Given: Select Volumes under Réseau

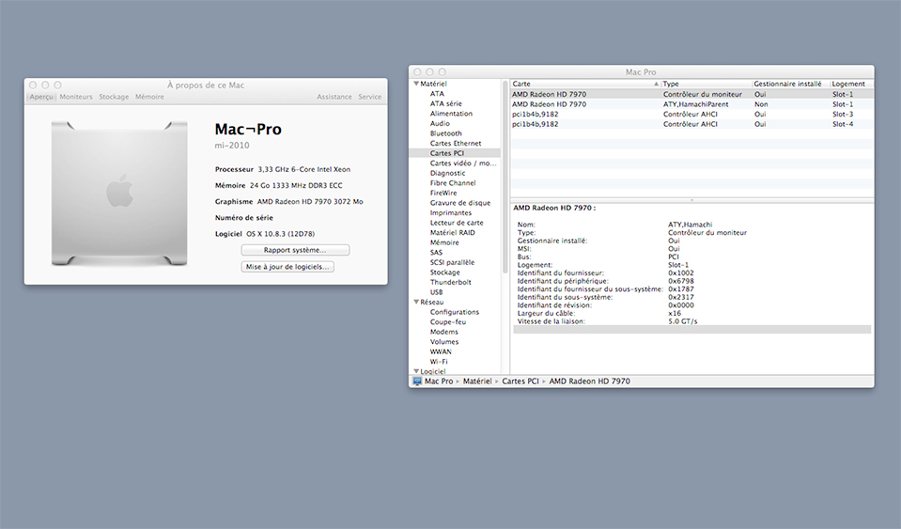Looking at the screenshot, I should [444, 342].
